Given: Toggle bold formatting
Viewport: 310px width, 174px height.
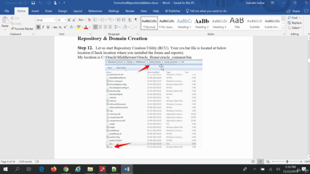Looking at the screenshot, I should pyautogui.click(x=38, y=27).
